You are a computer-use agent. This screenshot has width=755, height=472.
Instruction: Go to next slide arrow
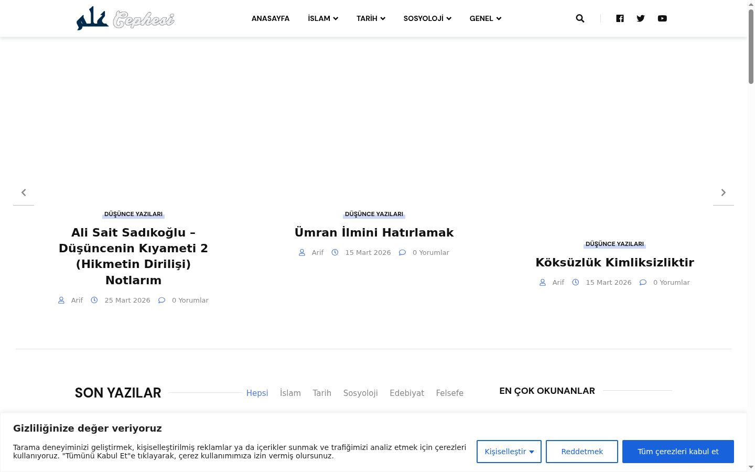pyautogui.click(x=724, y=192)
